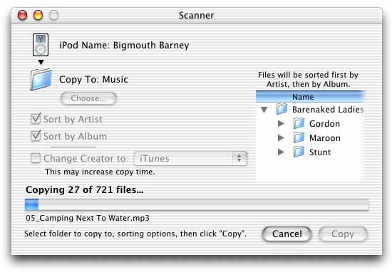
Task: Toggle the Sort by Album checkbox
Action: point(36,136)
